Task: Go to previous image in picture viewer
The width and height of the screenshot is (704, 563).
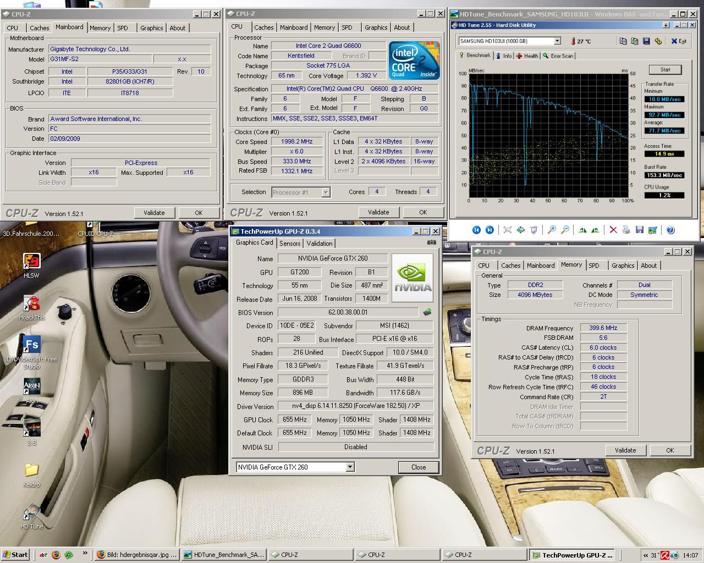Action: point(476,230)
